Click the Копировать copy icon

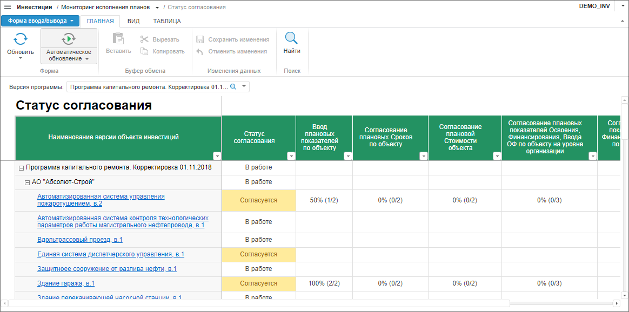(x=144, y=51)
